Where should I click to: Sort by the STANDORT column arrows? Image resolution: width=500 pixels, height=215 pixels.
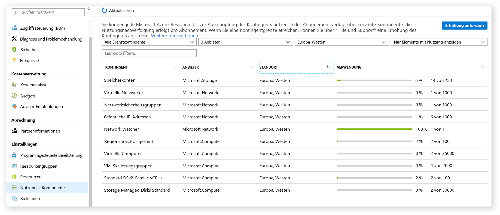(328, 67)
